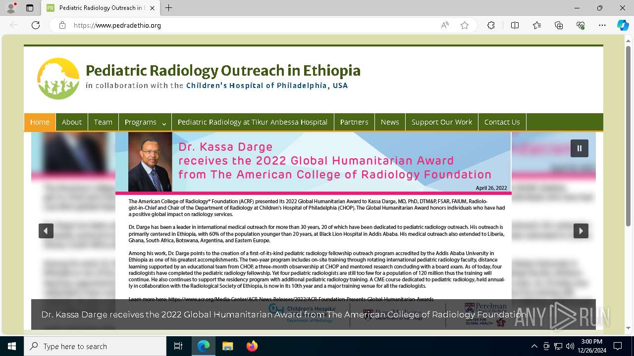Close the Pediatric Radiology Outreach tab
This screenshot has width=634, height=356.
click(x=153, y=8)
